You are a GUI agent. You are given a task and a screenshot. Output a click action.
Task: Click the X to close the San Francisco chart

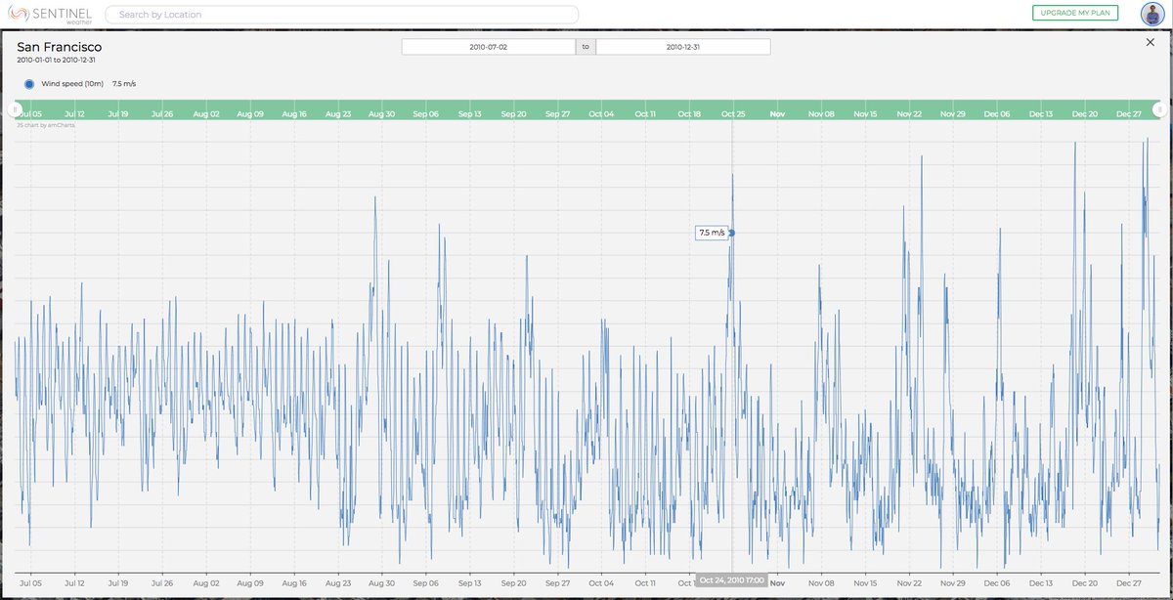(1151, 42)
